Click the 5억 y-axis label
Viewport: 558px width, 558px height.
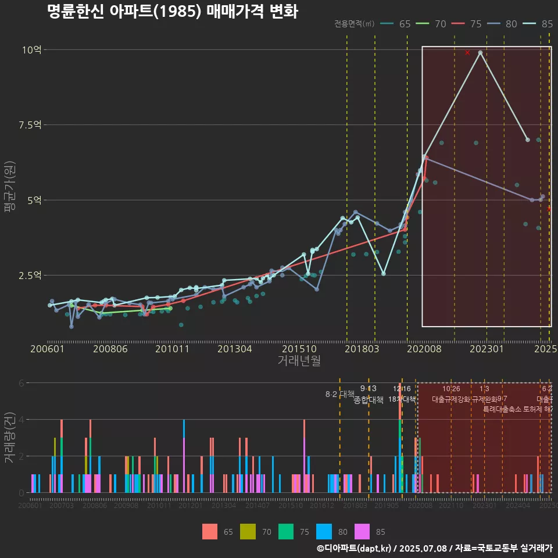[34, 201]
